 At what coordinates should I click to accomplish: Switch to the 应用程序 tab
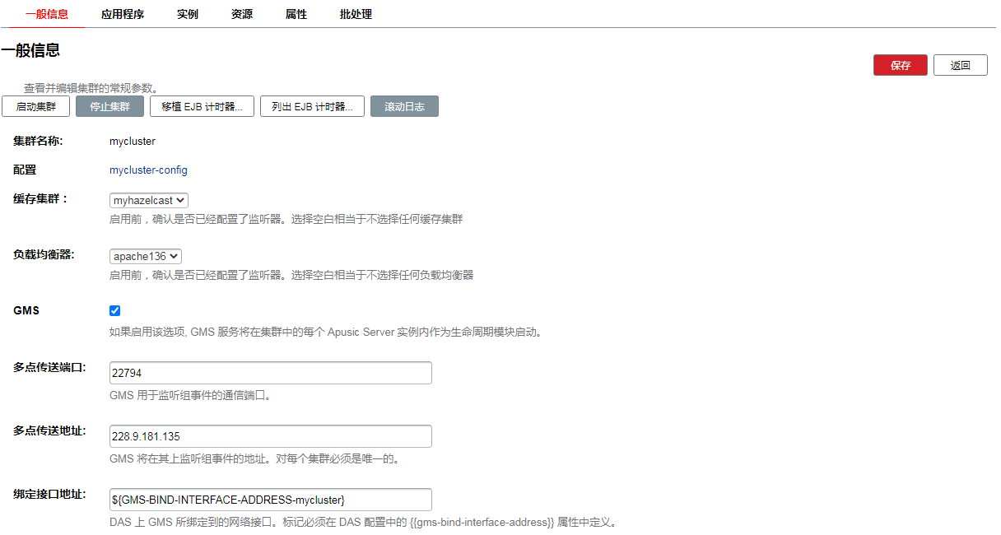[x=123, y=14]
